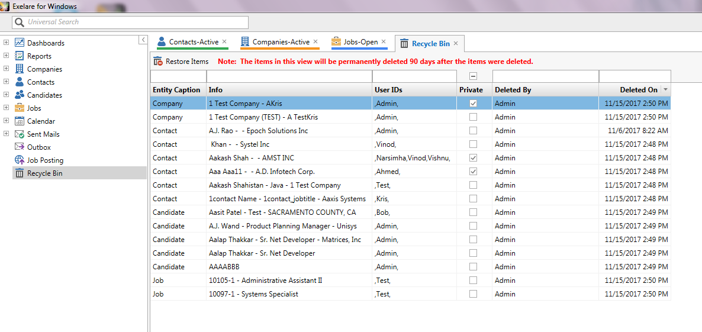This screenshot has height=332, width=702.
Task: Open Dashboards via its chart icon
Action: 20,43
